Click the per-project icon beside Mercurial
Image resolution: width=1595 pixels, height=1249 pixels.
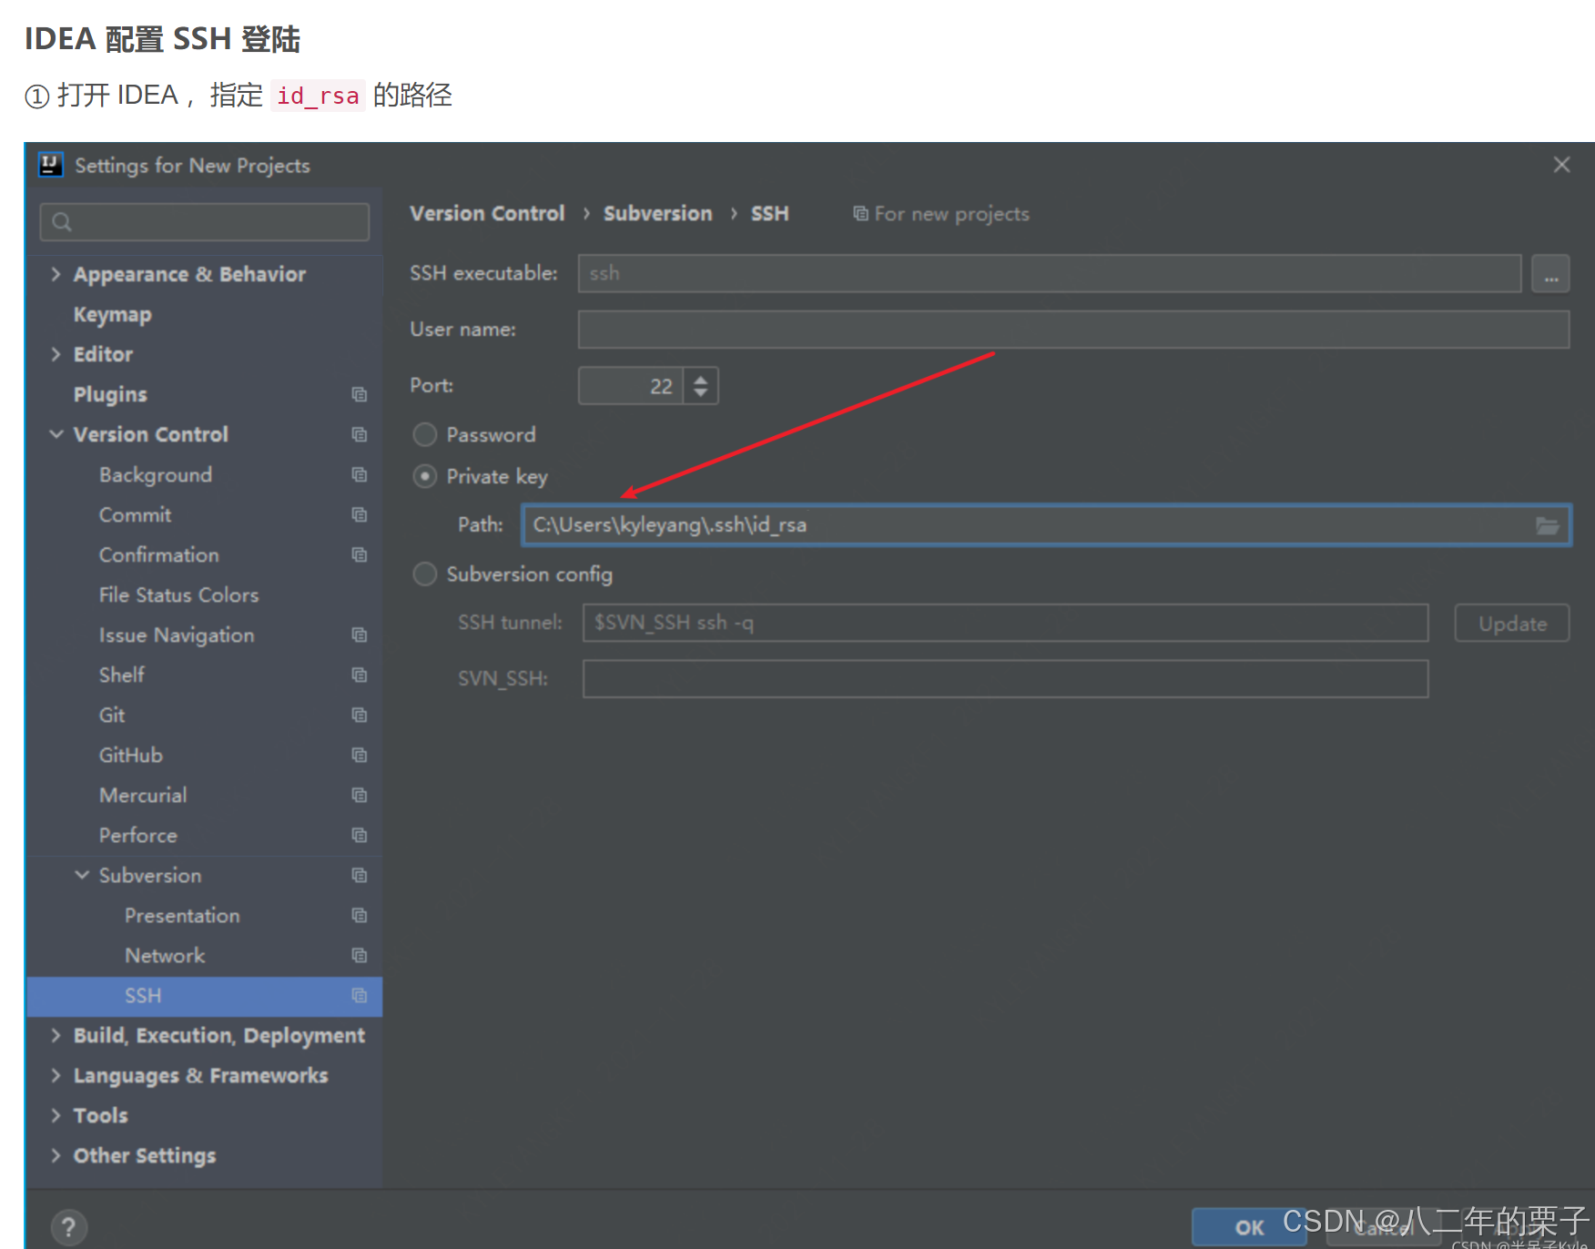pos(360,795)
